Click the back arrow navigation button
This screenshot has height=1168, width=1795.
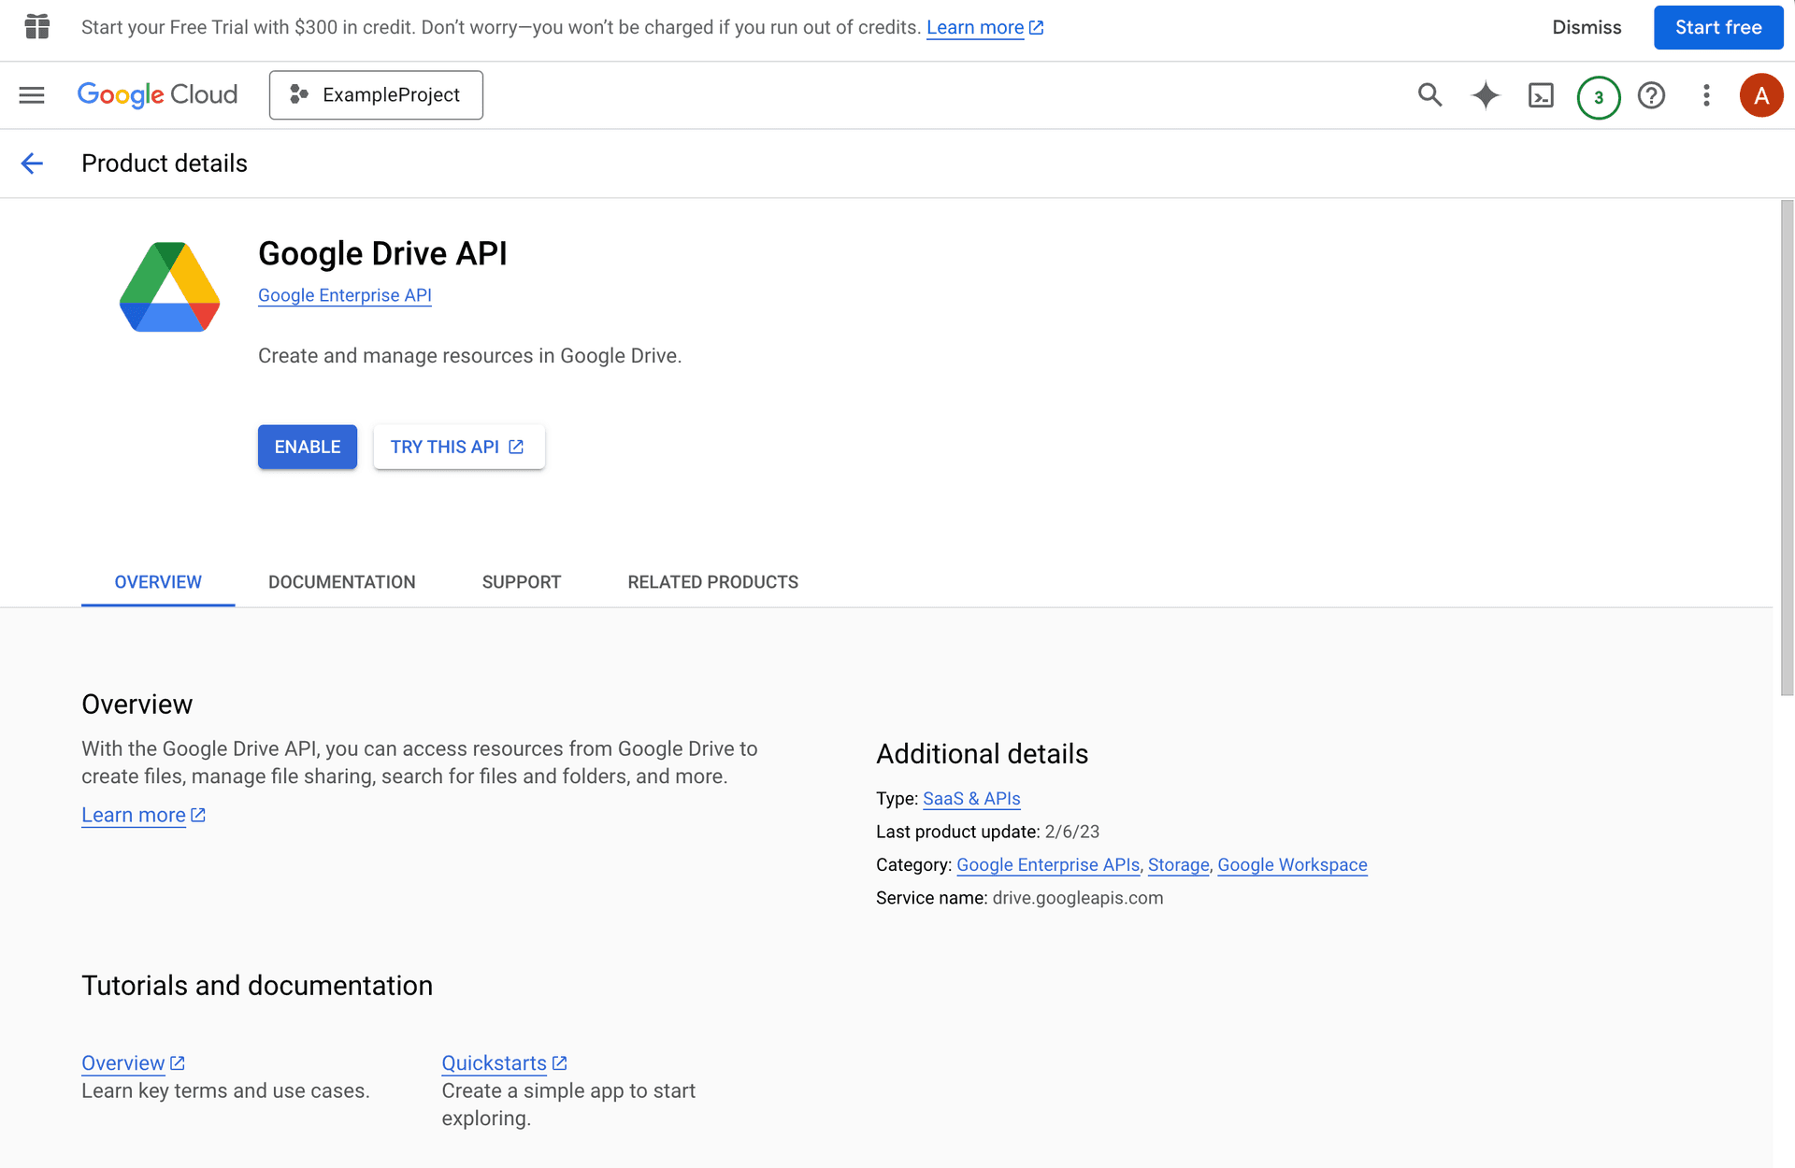[33, 164]
